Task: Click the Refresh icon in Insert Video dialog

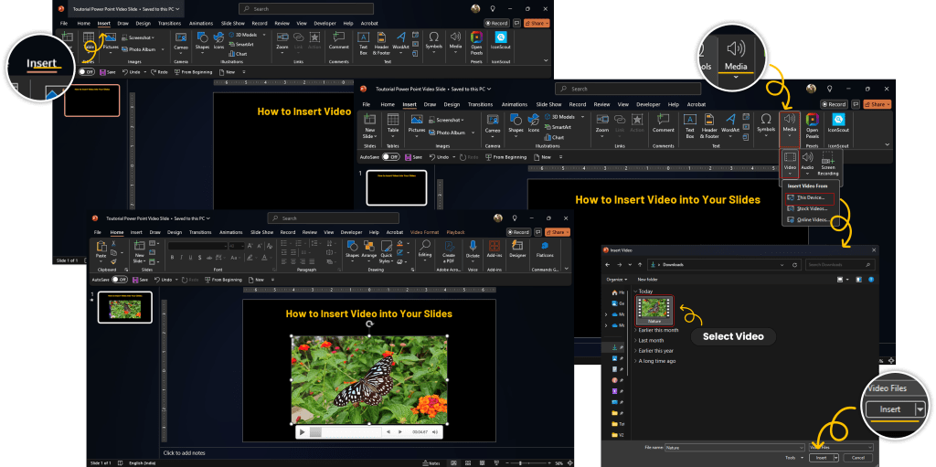Action: [x=793, y=265]
